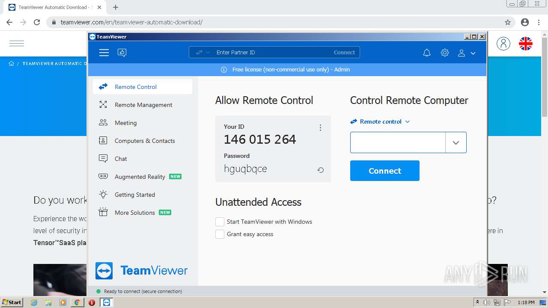This screenshot has height=308, width=548.
Task: Bookmark this page with the star icon
Action: coord(508,22)
